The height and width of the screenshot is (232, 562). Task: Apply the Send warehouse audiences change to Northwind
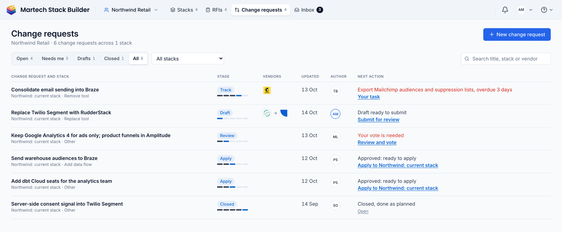point(398,165)
